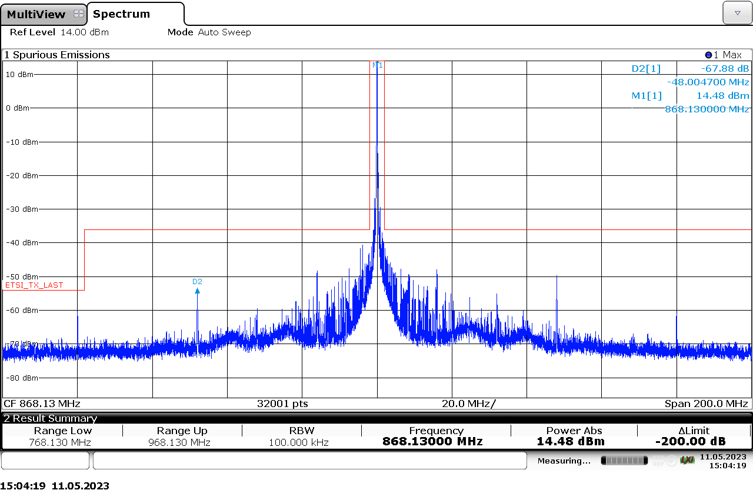Select the M1 marker at peak
753x500 pixels.
click(x=377, y=65)
